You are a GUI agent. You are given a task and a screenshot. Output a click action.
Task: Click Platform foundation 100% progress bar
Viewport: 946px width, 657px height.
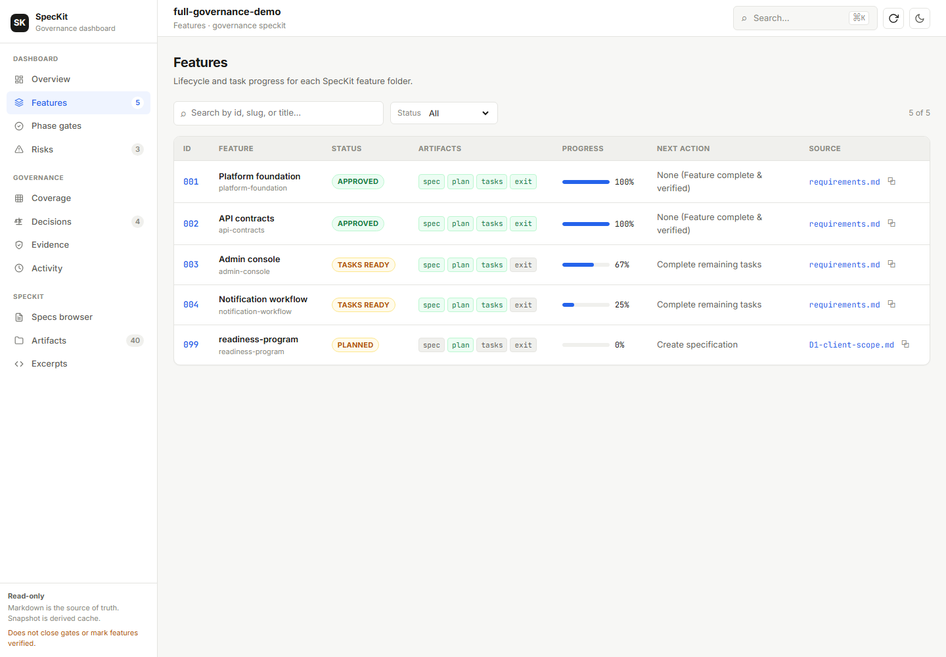[x=586, y=182]
